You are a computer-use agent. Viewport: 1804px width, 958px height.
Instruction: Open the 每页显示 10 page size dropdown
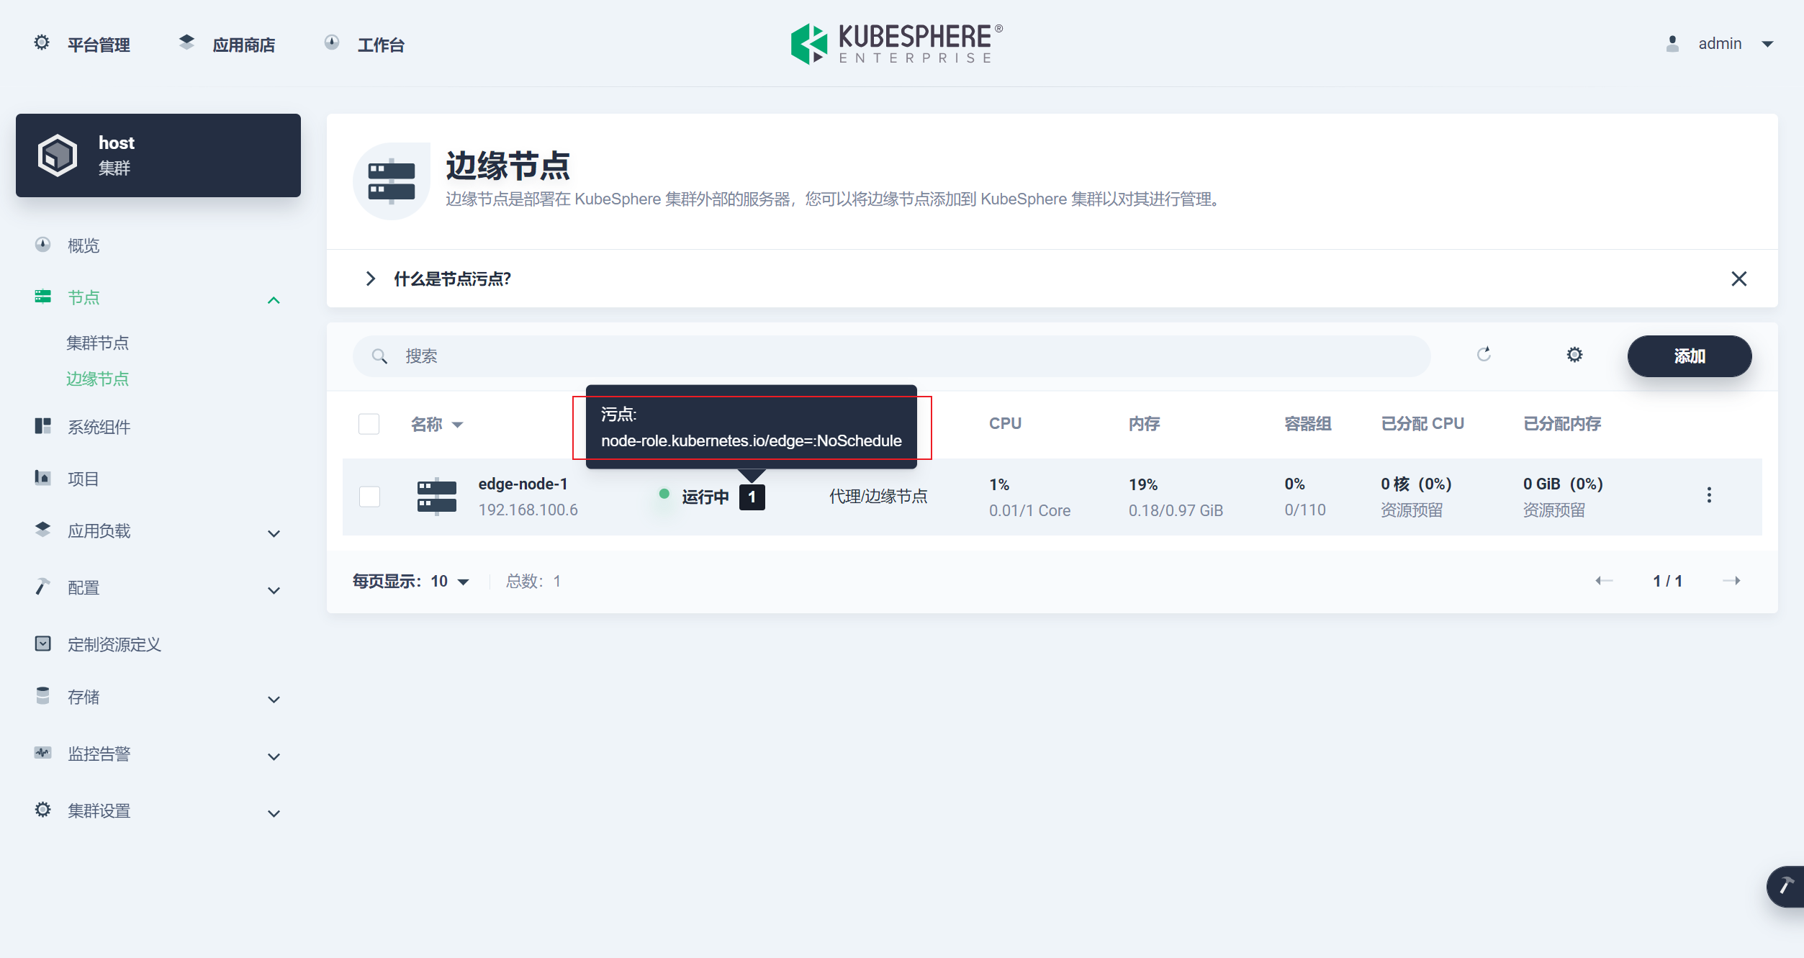pos(450,582)
